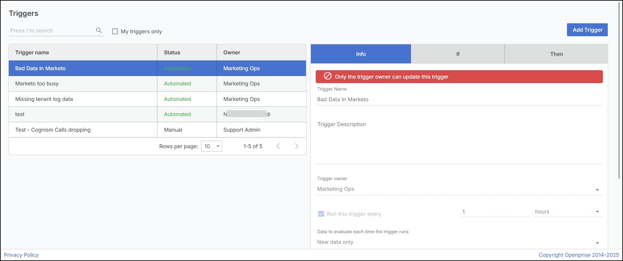The height and width of the screenshot is (261, 623).
Task: Click Automated status of Marketo too busy
Action: [x=177, y=83]
